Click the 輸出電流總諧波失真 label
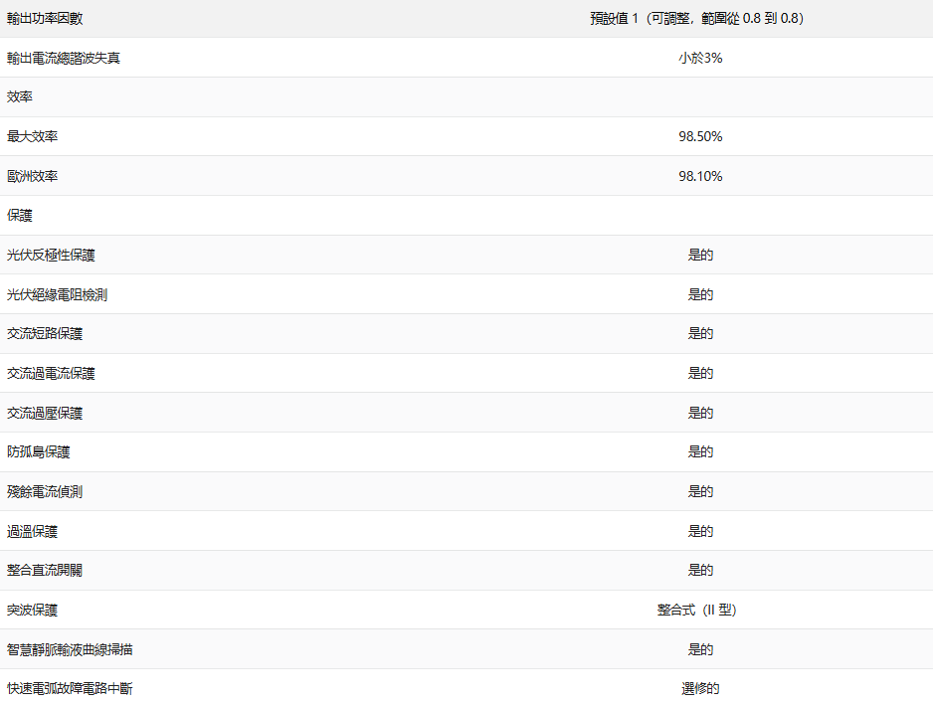The image size is (933, 705). (64, 58)
